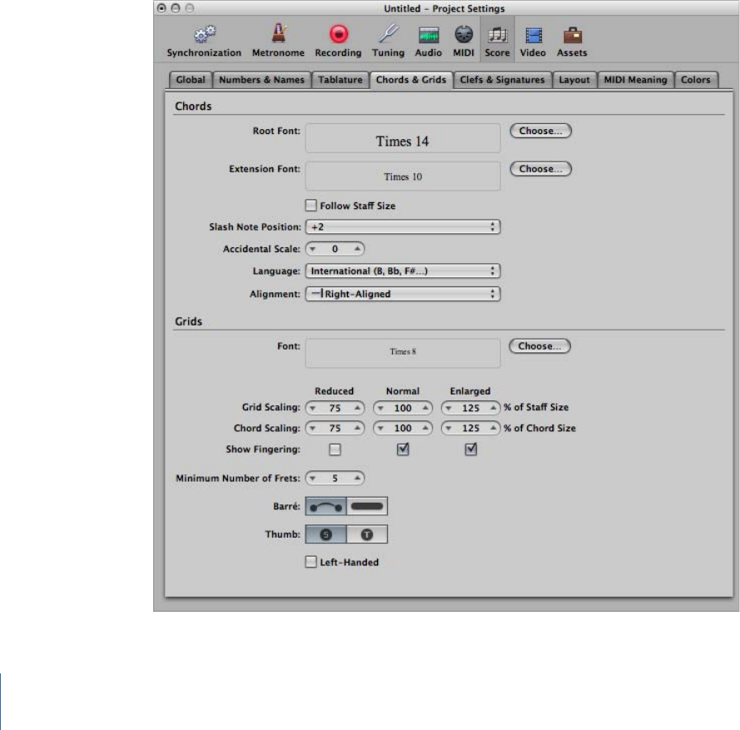Decrease Normal Chord Scaling value
The width and height of the screenshot is (740, 730).
380,428
